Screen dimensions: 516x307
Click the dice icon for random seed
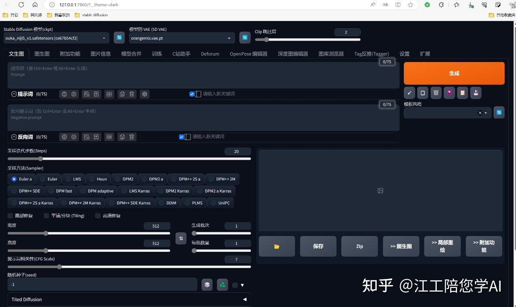pos(207,284)
